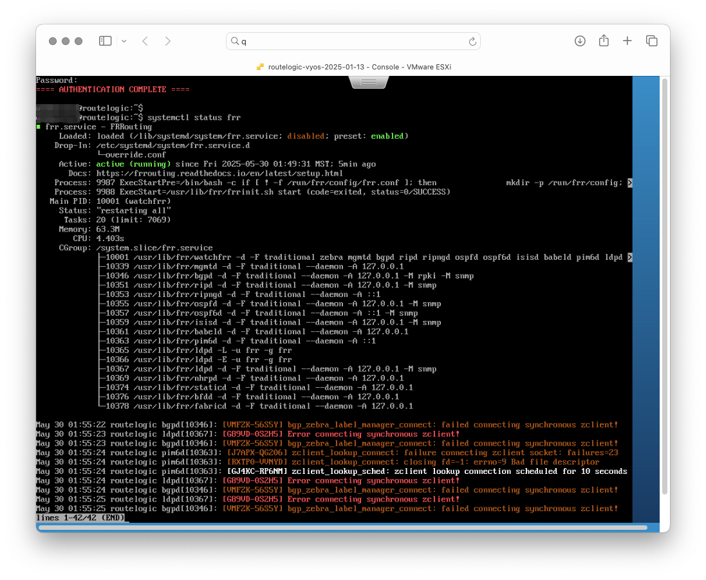
Task: Click the 'systemctl status frr' command text
Action: pos(194,118)
